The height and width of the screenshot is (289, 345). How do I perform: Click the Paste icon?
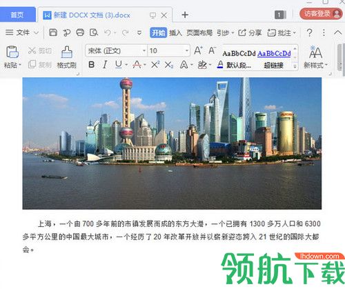[12, 52]
